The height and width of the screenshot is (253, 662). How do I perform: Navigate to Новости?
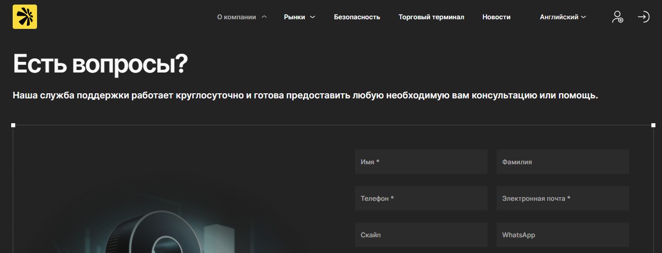496,17
